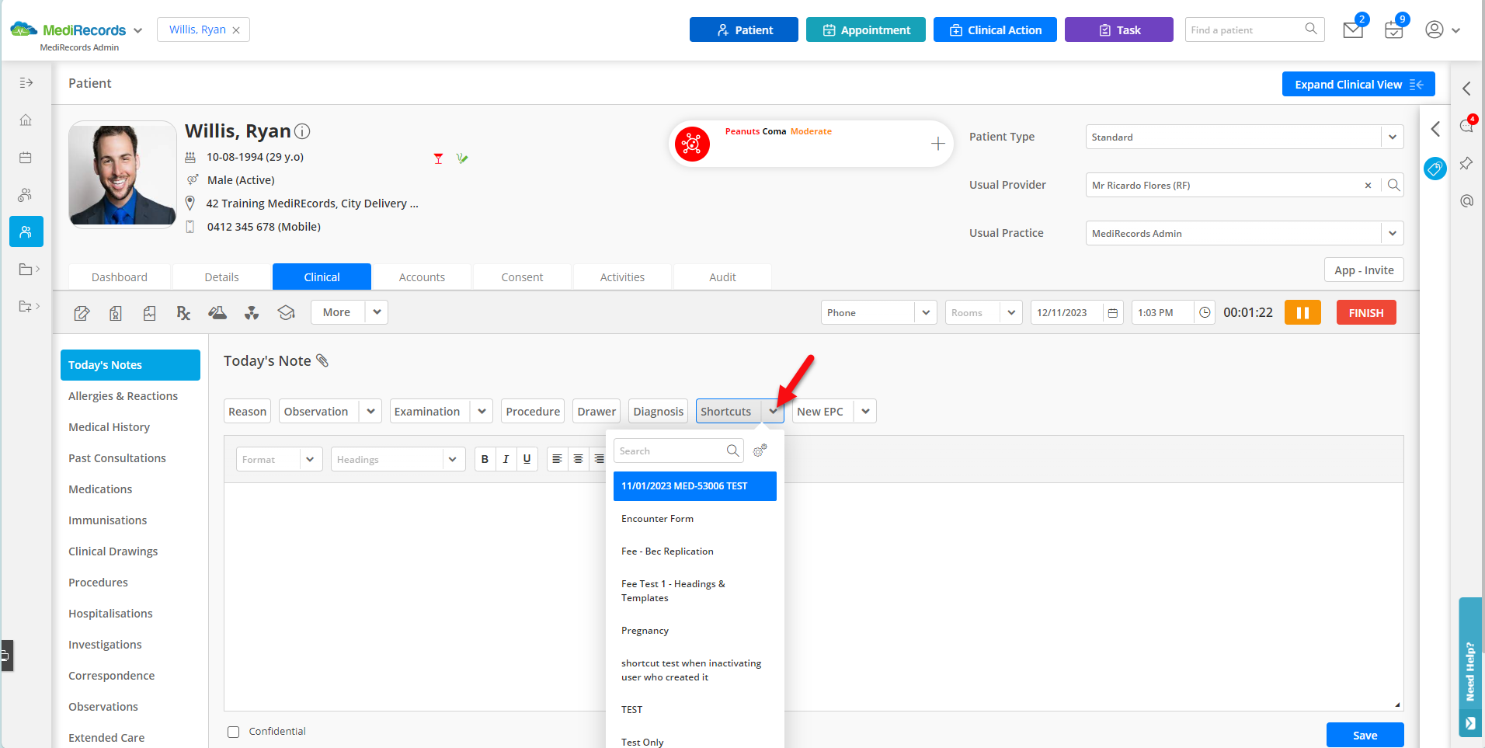Click the pin icon on right sidebar
Image resolution: width=1485 pixels, height=748 pixels.
pos(1466,163)
